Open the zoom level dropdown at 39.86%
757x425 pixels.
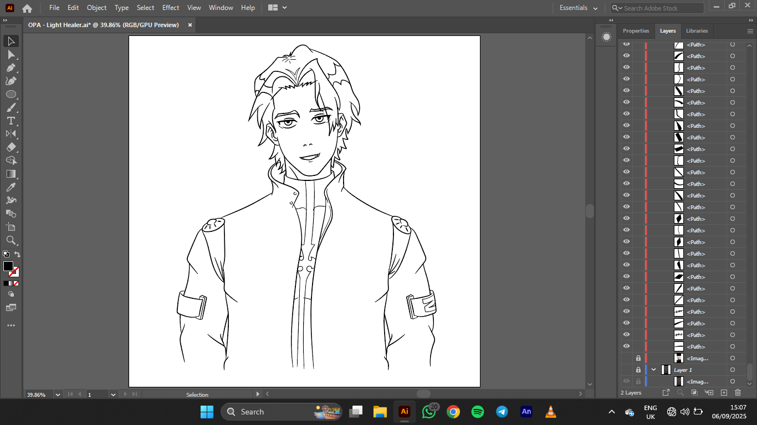(x=57, y=395)
